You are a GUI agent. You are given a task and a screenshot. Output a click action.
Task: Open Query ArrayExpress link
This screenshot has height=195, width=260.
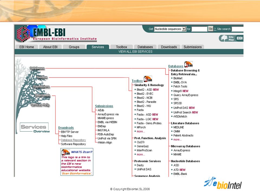(186, 95)
